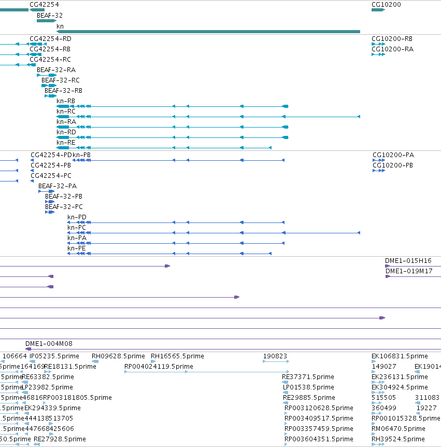Select the CG42254-PD protein label
The height and width of the screenshot is (447, 441).
point(51,155)
